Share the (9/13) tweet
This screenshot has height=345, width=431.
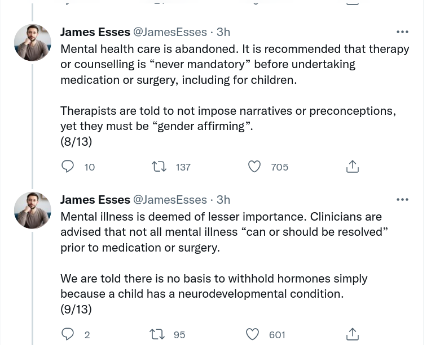point(352,334)
